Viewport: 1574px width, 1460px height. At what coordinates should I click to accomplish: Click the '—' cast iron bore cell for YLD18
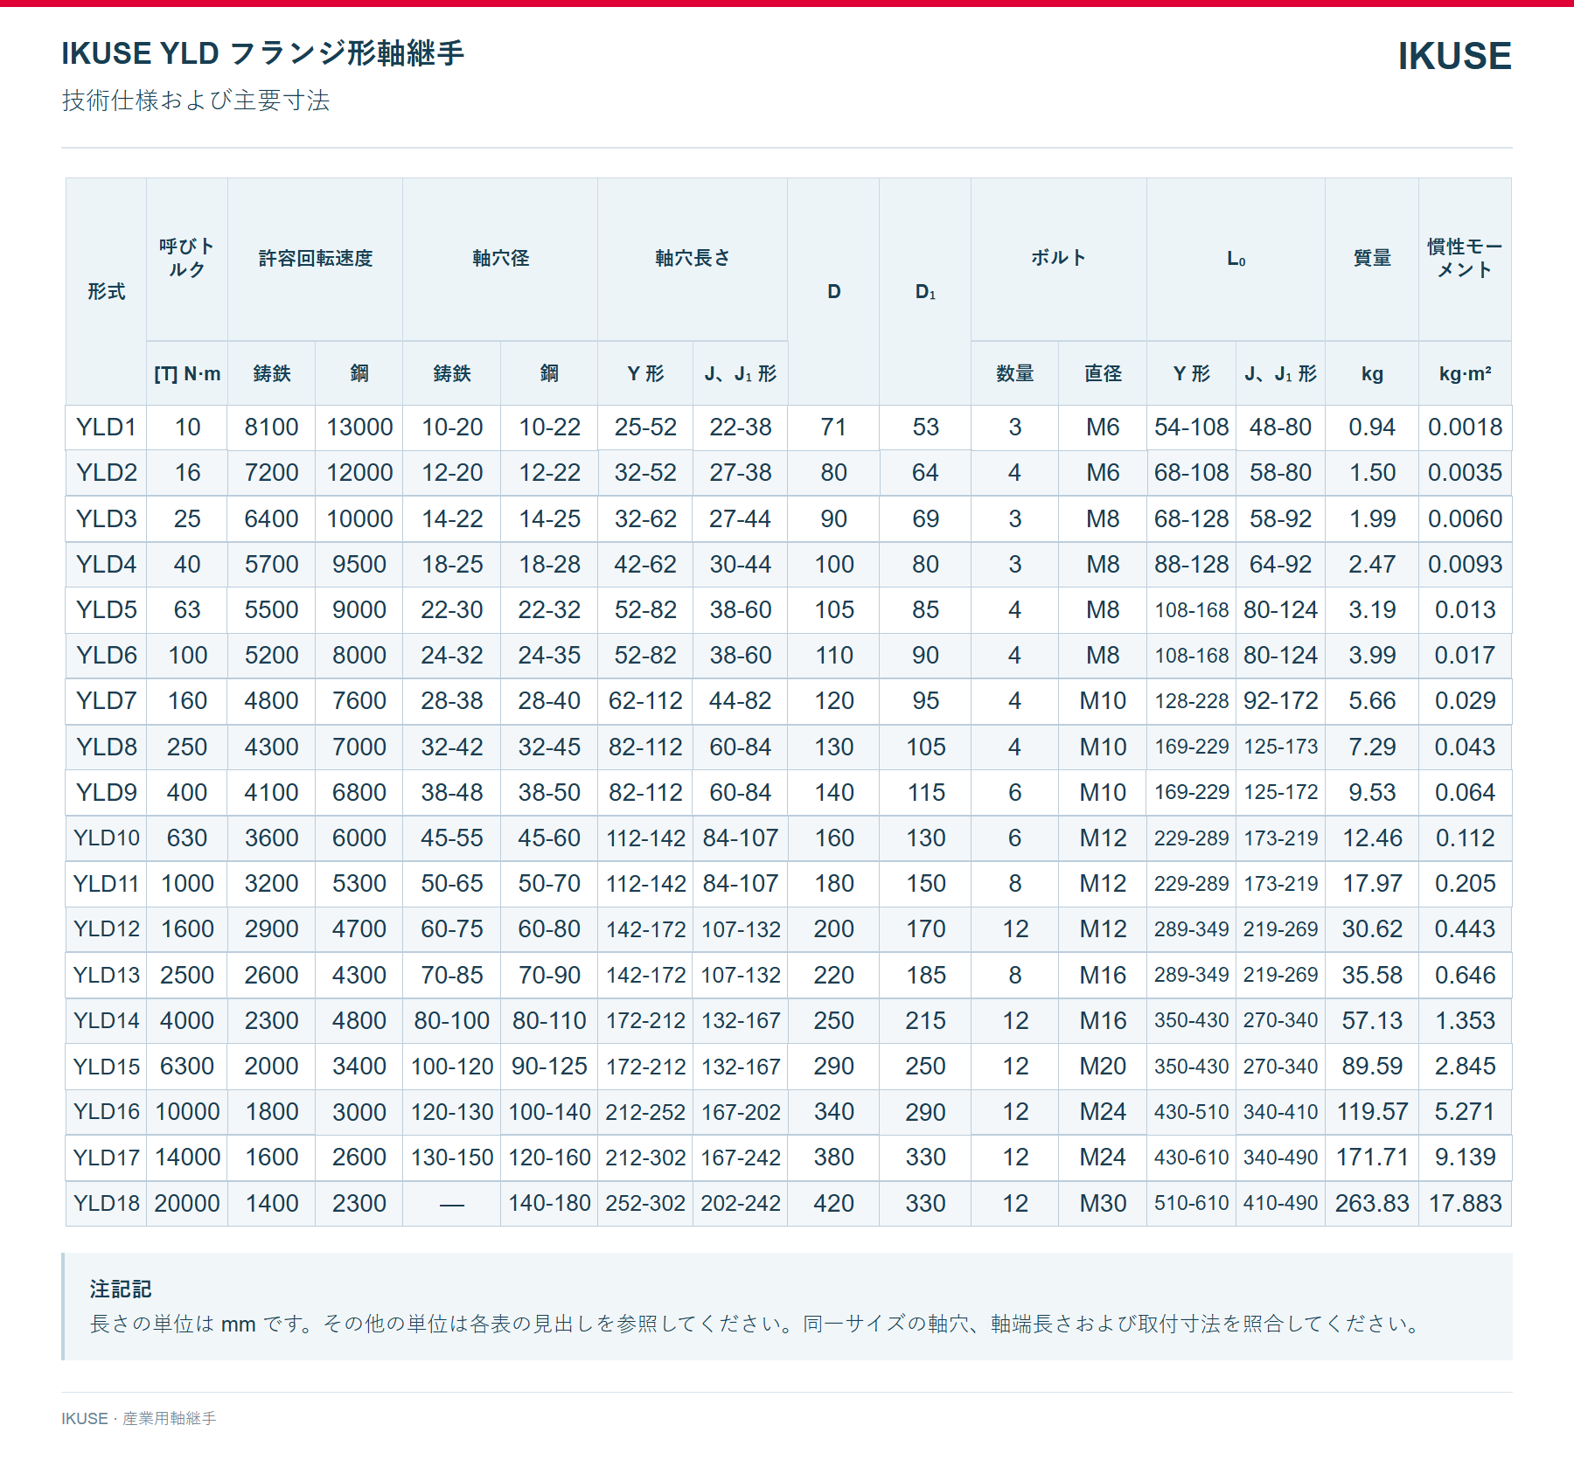452,1203
